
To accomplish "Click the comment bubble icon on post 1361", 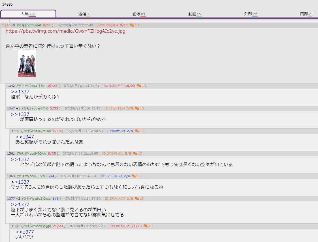I will [x=135, y=153].
